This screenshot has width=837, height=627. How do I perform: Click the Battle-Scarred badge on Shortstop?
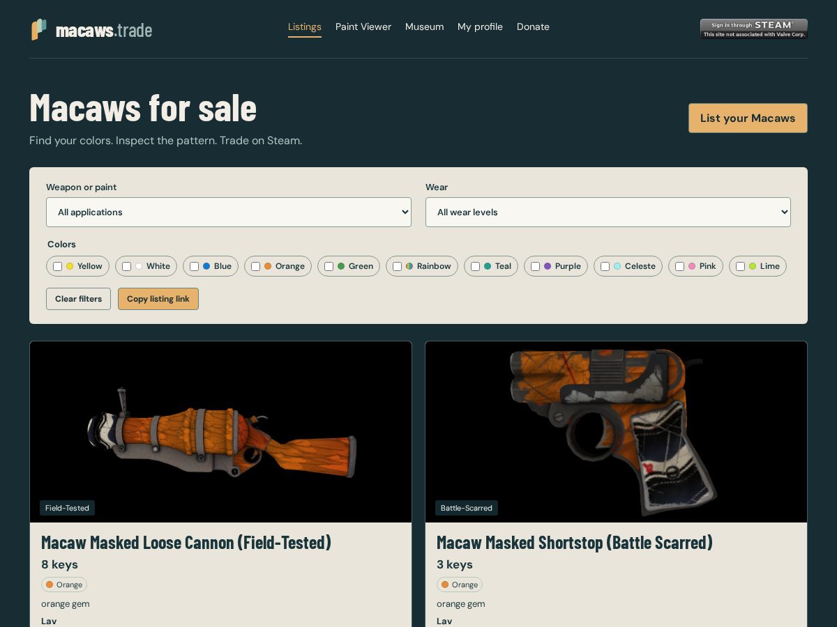coord(467,508)
